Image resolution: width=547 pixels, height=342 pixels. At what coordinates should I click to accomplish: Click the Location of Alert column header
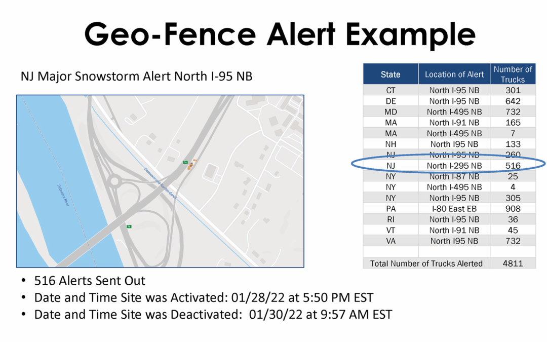[454, 74]
